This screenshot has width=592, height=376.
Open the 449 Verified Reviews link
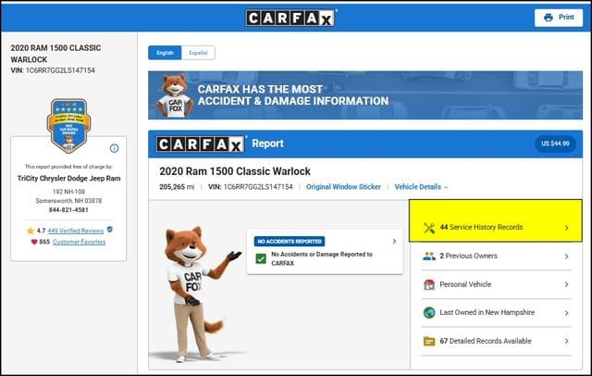(x=76, y=231)
